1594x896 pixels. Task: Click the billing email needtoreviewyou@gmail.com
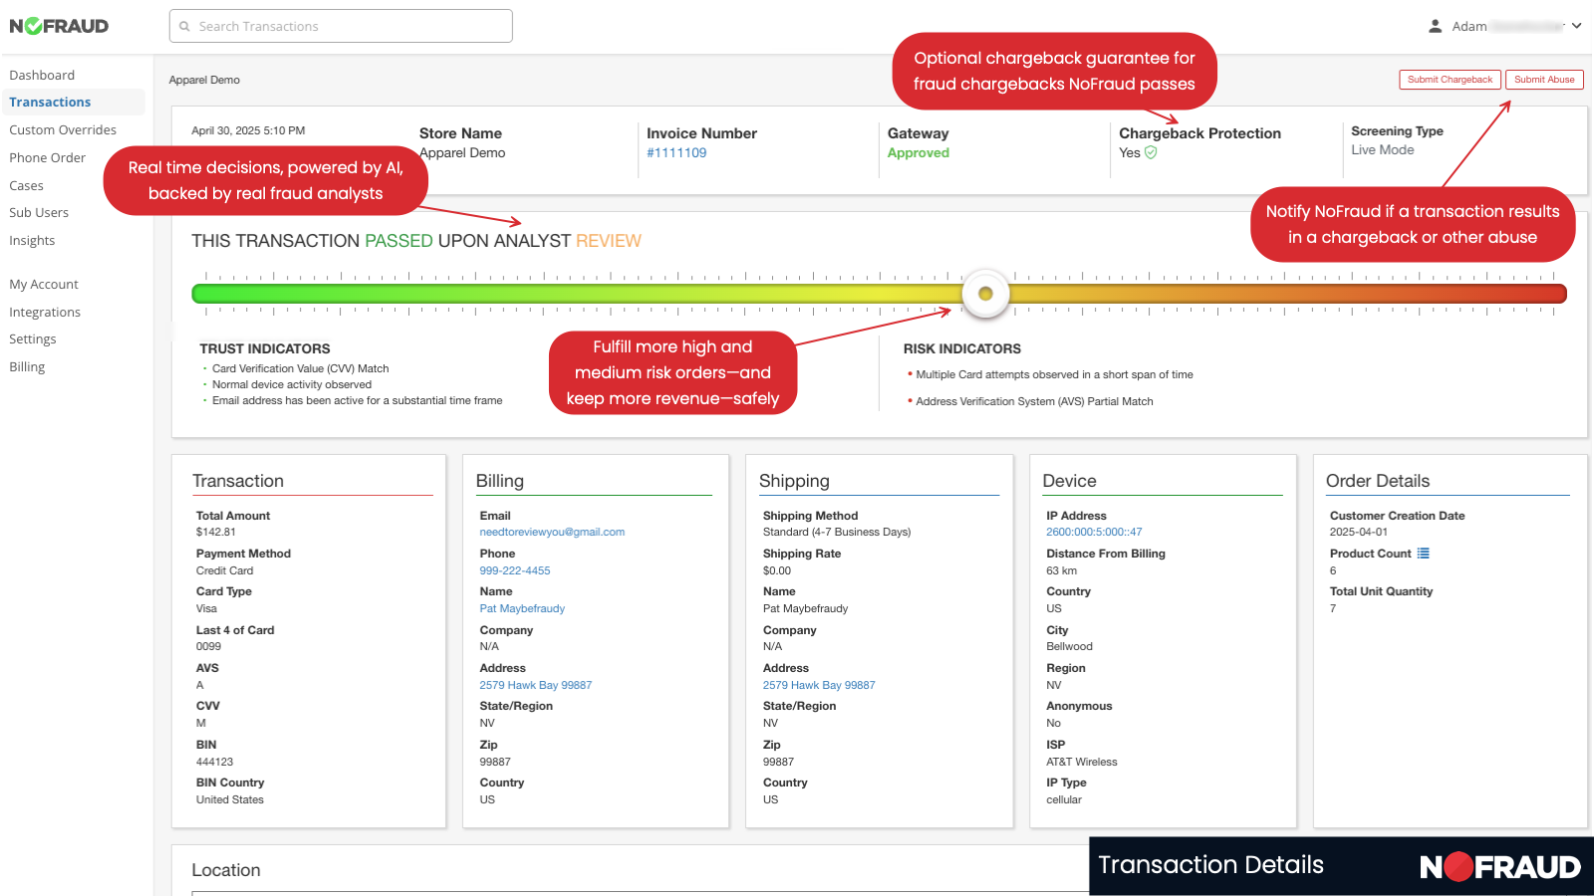coord(552,532)
